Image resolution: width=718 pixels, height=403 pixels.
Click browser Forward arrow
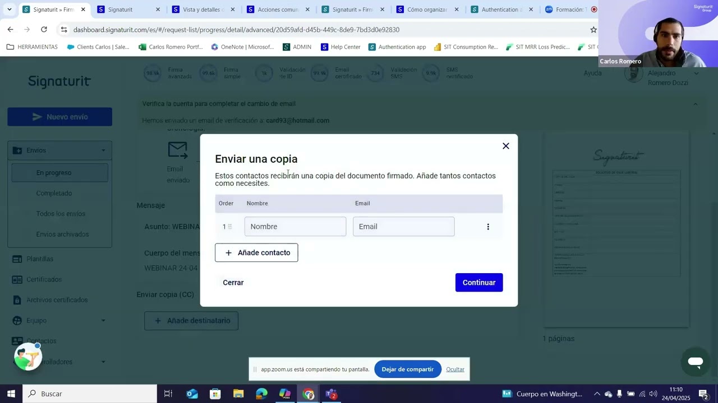tap(27, 29)
